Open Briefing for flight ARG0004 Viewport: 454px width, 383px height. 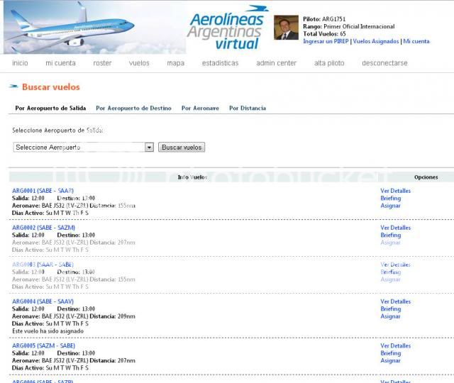point(390,309)
